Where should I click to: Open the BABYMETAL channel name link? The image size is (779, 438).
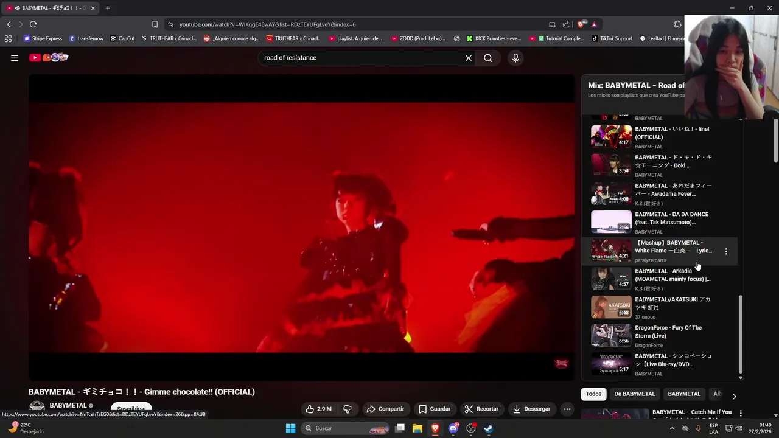68,405
